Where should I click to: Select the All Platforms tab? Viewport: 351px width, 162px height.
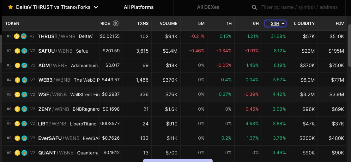[x=139, y=7]
